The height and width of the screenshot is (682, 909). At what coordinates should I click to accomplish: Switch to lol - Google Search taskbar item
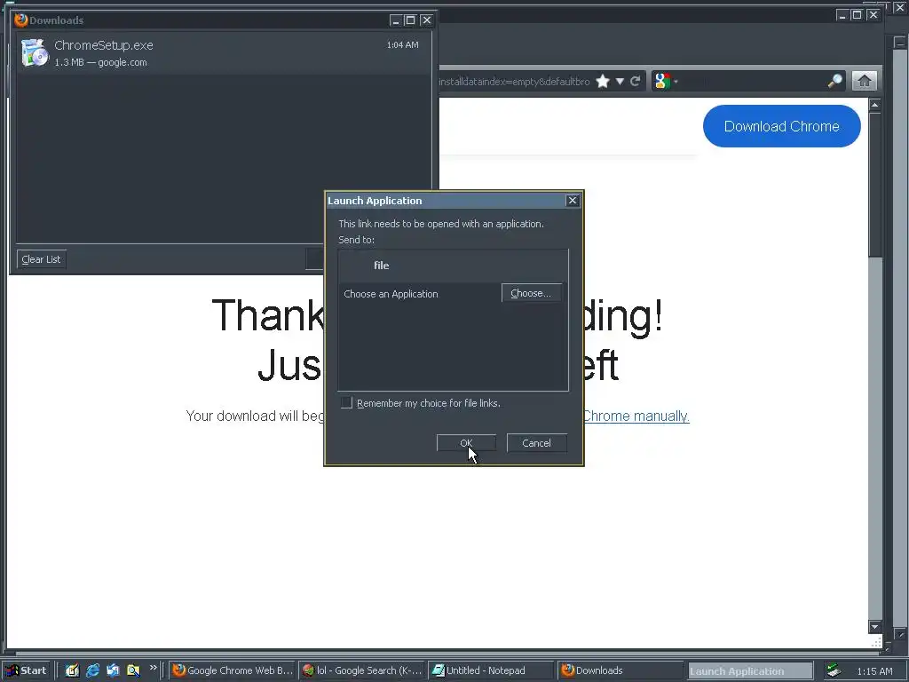[x=362, y=670]
